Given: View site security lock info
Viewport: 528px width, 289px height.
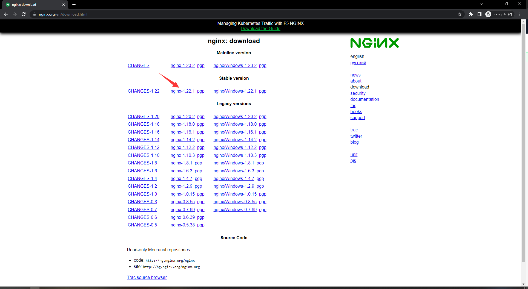Looking at the screenshot, I should (34, 14).
